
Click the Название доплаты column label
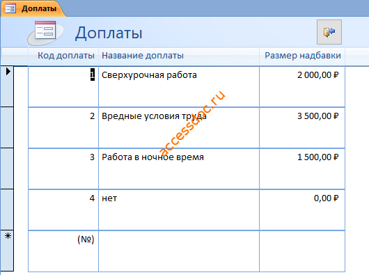click(x=143, y=56)
